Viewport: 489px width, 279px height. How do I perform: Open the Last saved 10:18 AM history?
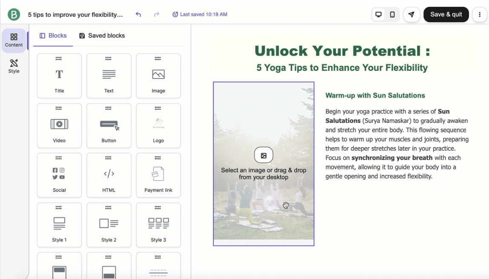[200, 15]
